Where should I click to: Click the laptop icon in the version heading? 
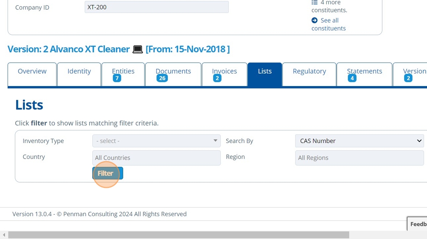click(138, 50)
